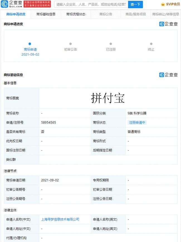Click the 基本信息 section heading
The image size is (181, 242).
10,83
